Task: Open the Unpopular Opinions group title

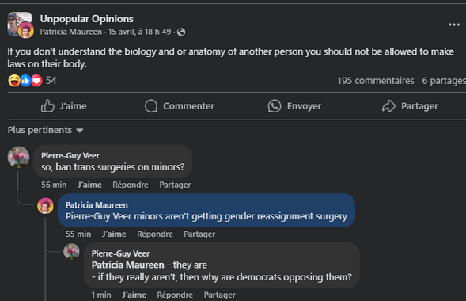Action: click(x=87, y=19)
